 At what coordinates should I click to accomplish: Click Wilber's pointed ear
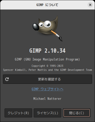(56, 21)
